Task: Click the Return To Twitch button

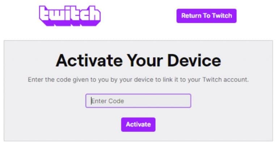Action: 206,16
